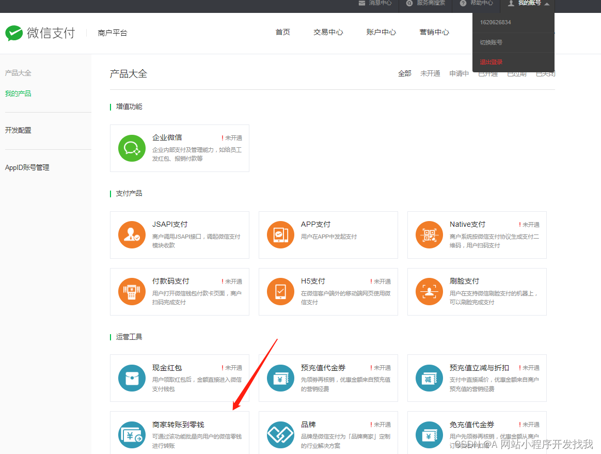The height and width of the screenshot is (454, 601).
Task: Open the APP支付 product icon
Action: pos(280,234)
